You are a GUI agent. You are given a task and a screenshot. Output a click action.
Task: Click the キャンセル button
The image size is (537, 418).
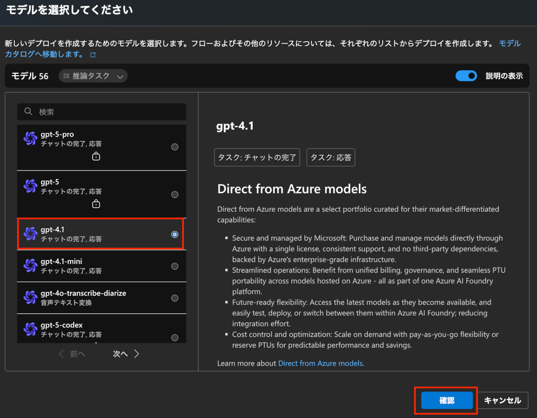503,401
